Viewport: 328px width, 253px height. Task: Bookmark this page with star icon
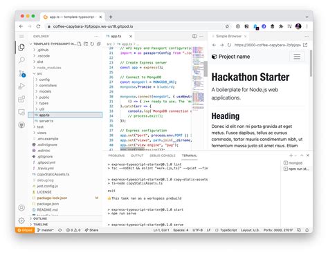[227, 26]
